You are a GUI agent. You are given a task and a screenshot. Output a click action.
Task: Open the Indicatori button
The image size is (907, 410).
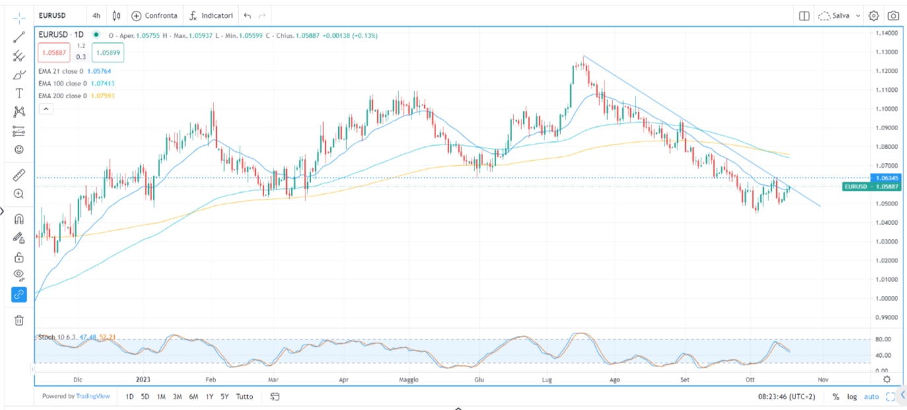coord(211,16)
